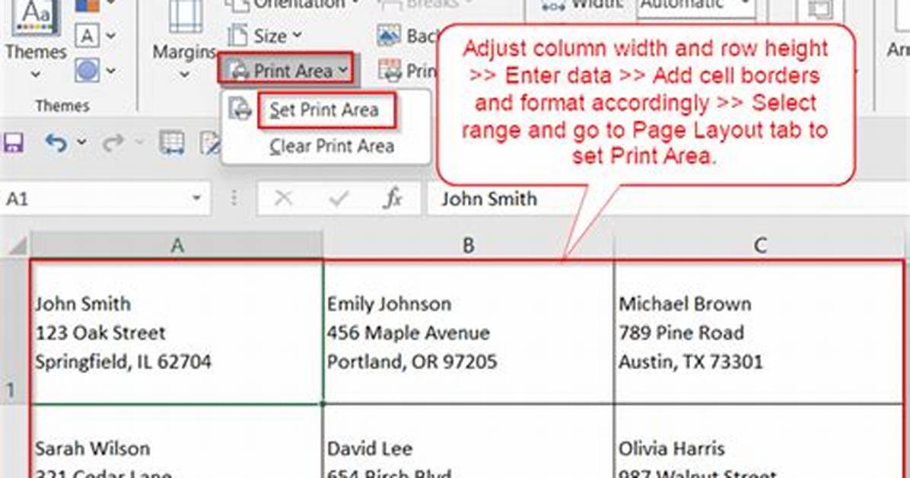Open theme Colors dropdown icon
Screen dimensions: 910x478
click(x=87, y=6)
